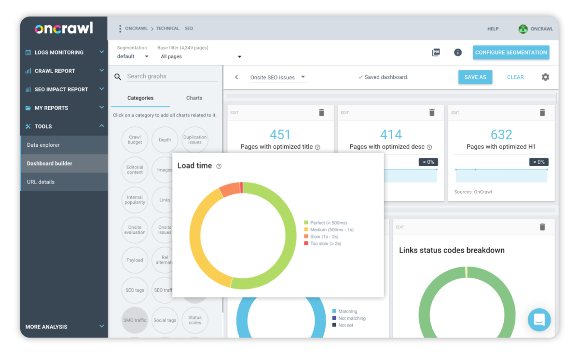The image size is (579, 354).
Task: Add the Depth category charts
Action: (x=165, y=140)
